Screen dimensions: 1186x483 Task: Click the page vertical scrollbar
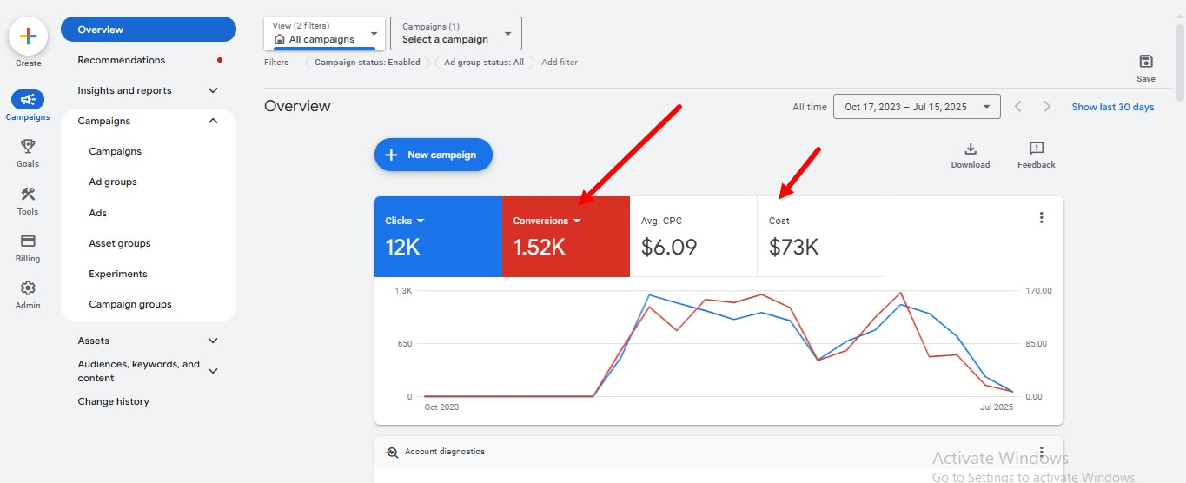tap(1179, 61)
